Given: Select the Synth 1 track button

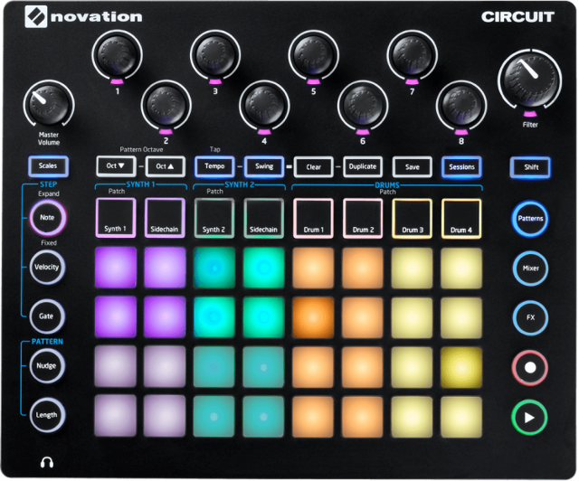Looking at the screenshot, I should (x=115, y=218).
